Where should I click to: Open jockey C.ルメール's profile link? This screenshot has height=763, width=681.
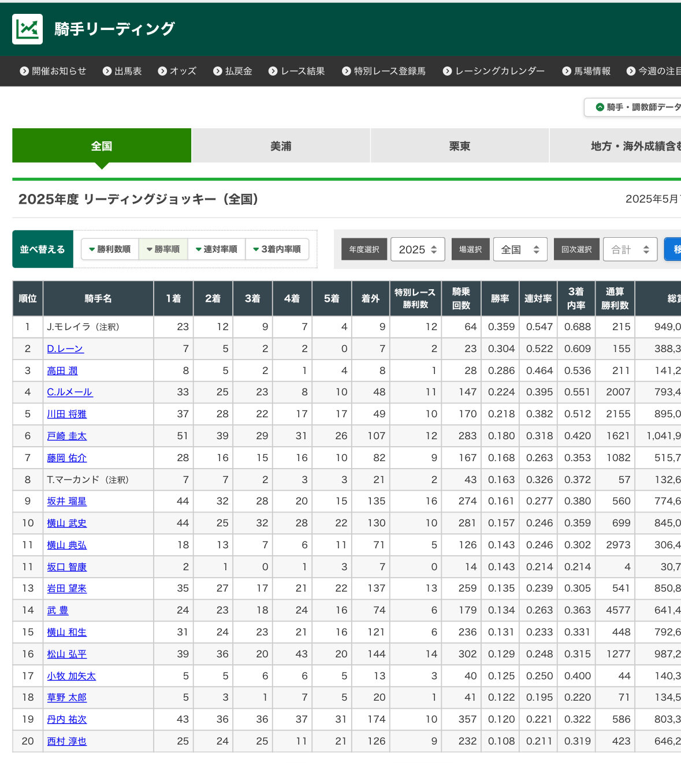click(69, 392)
